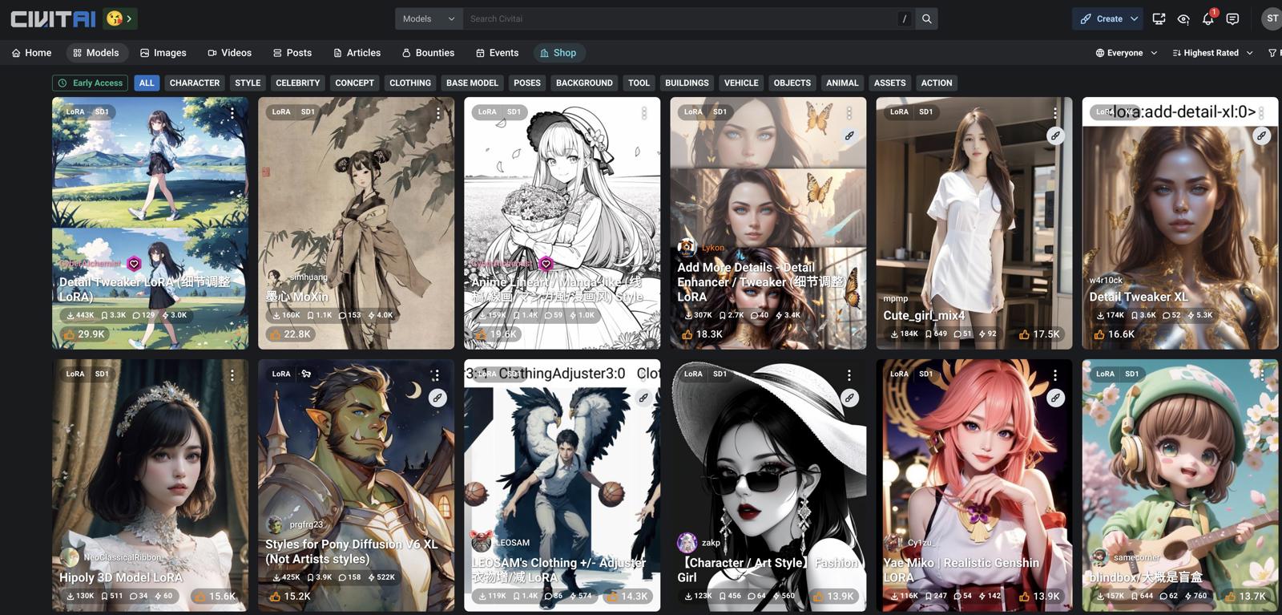Open options menu on blindbox card
This screenshot has width=1282, height=615.
[x=1261, y=375]
